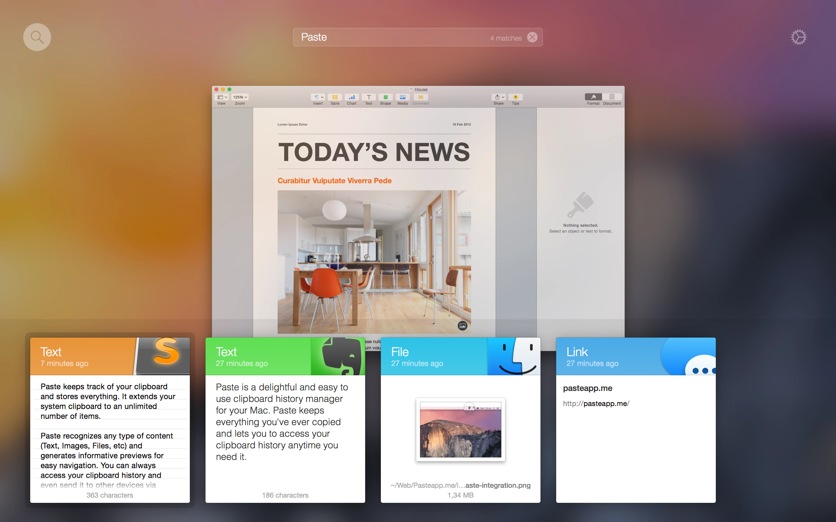Viewport: 836px width, 522px height.
Task: Click the Text box toolbar icon
Action: [x=369, y=97]
